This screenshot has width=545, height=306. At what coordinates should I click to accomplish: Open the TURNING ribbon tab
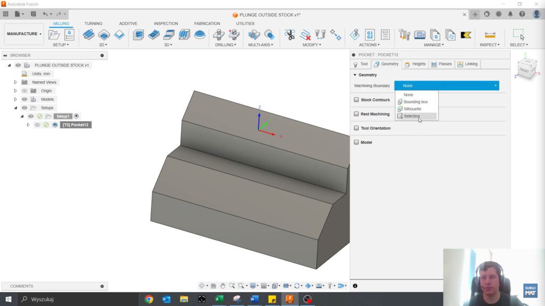93,23
